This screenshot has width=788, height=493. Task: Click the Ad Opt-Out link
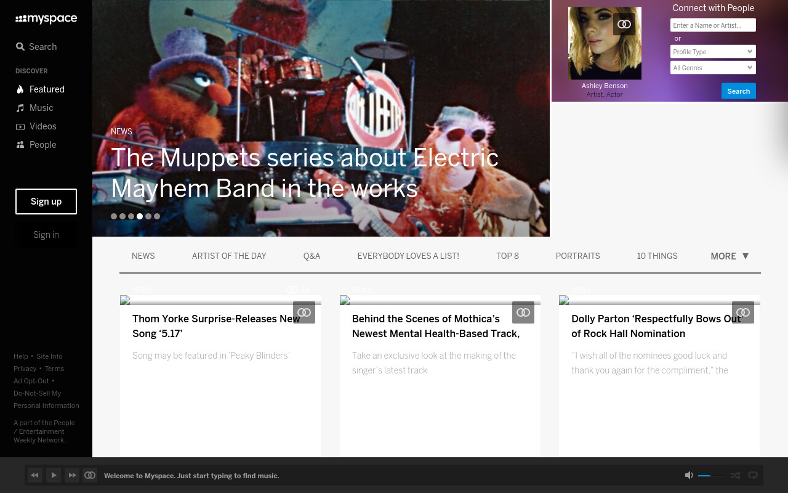click(31, 381)
